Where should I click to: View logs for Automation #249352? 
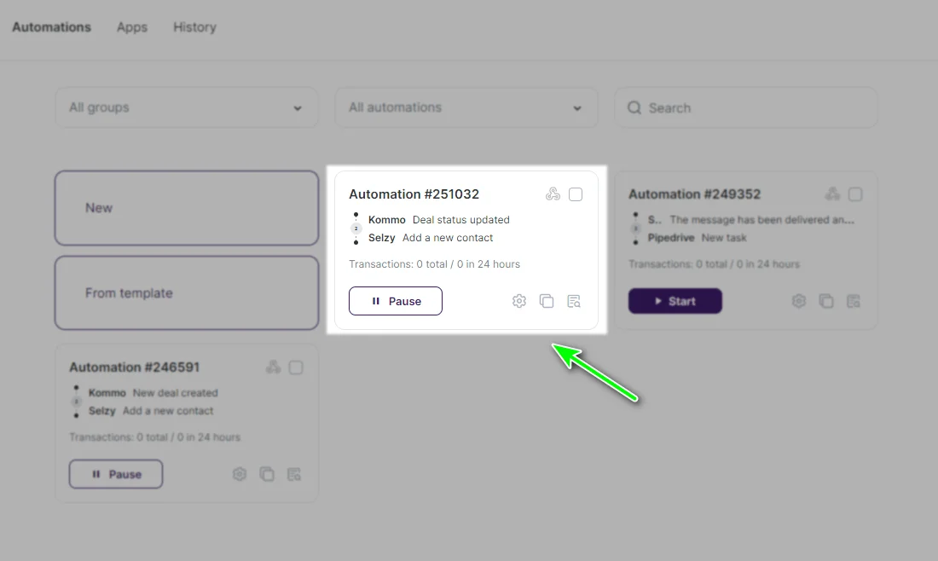point(854,301)
